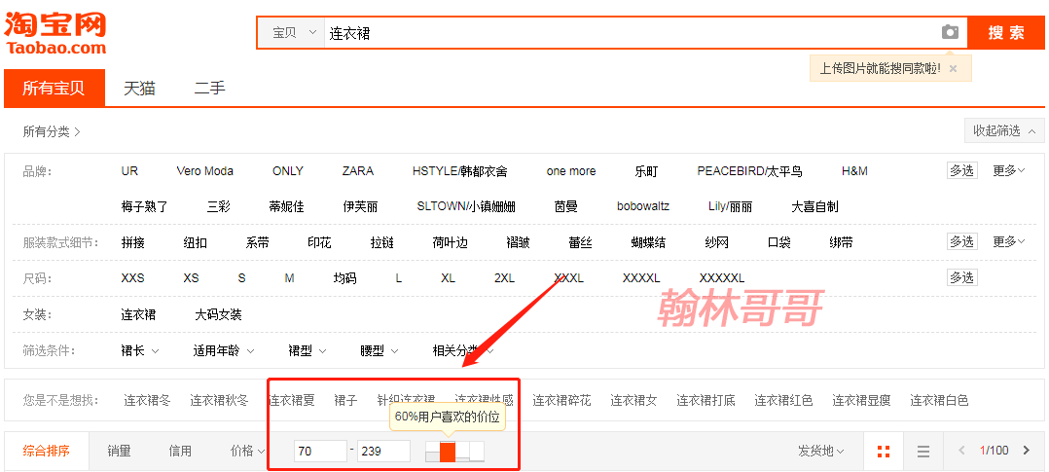Open the Taobao logo homepage
1049x472 pixels.
point(55,32)
